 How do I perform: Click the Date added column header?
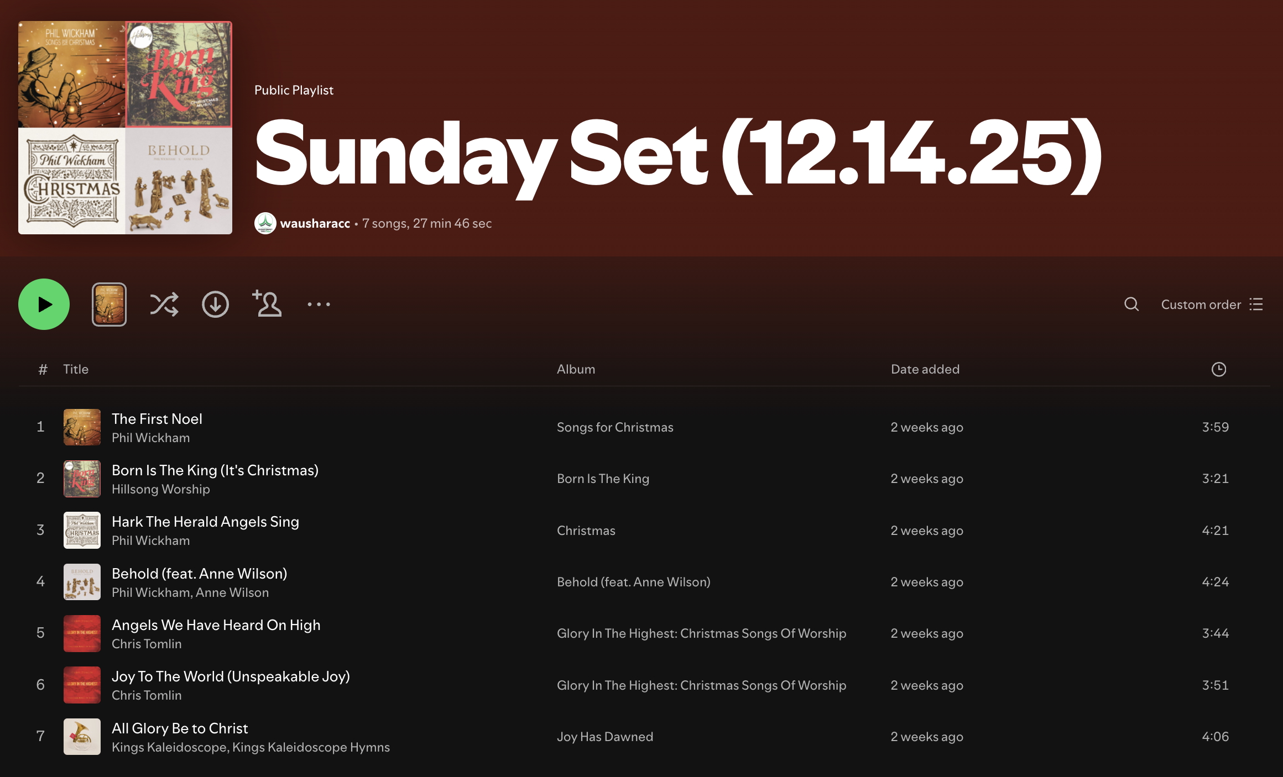[925, 369]
